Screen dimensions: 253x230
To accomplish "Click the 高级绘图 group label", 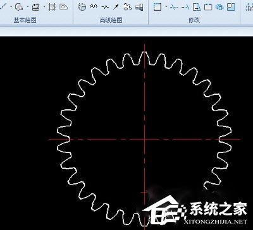I will pyautogui.click(x=111, y=20).
